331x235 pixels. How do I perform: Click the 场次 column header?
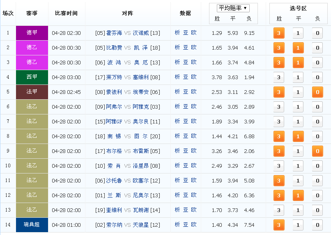click(x=8, y=13)
